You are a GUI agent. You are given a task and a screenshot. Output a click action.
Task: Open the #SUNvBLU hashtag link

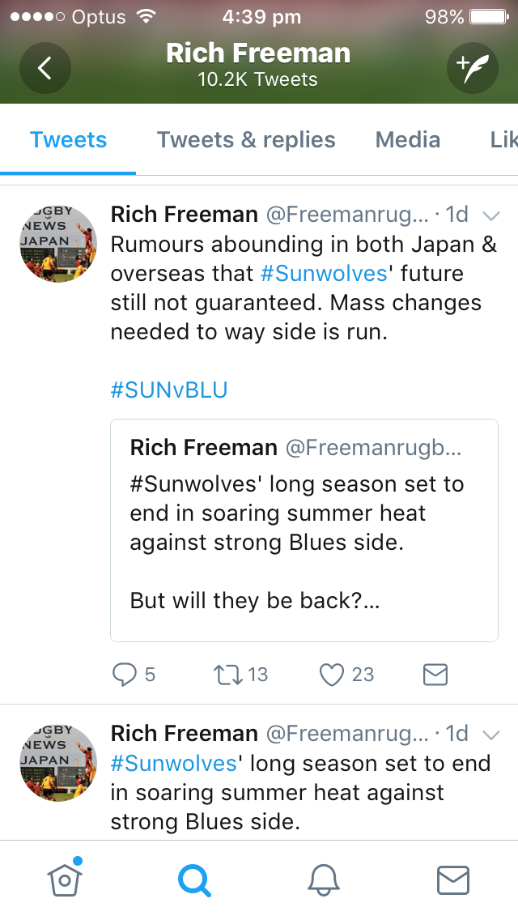pos(169,390)
